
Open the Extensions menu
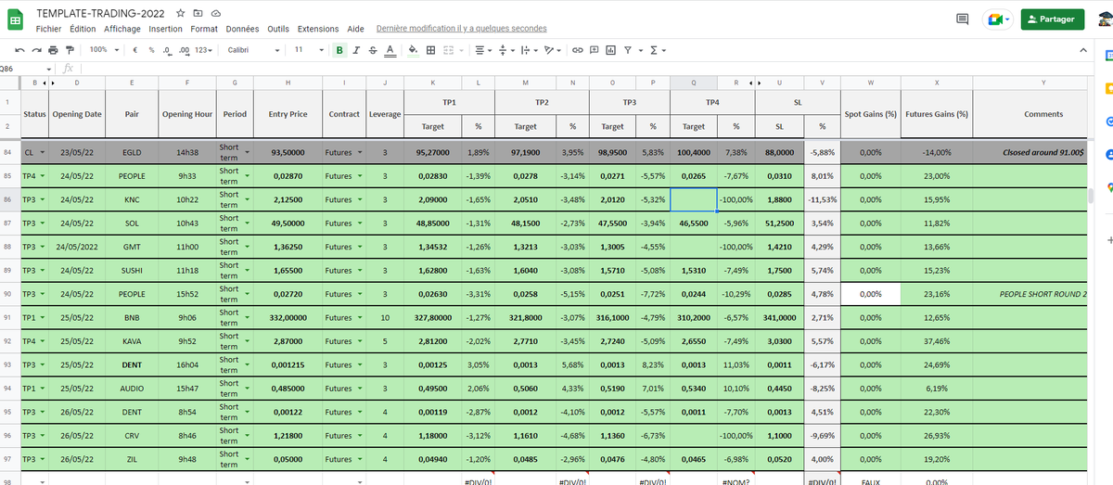pos(318,29)
